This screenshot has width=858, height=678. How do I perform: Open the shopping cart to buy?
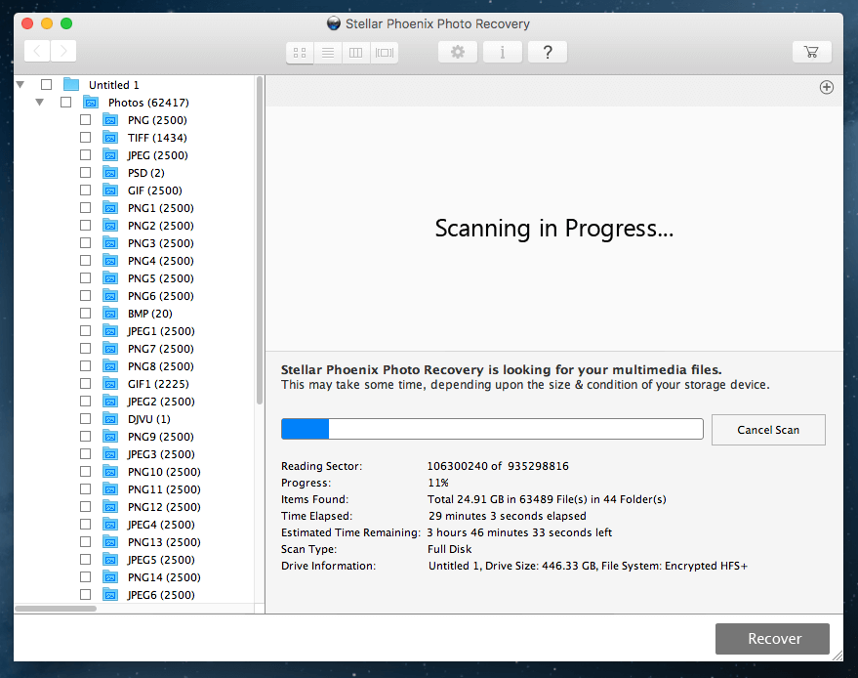click(x=812, y=52)
